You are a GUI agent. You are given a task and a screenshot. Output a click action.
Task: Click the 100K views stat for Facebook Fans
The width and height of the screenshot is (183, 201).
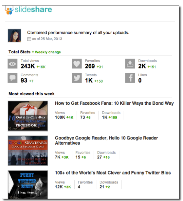60,117
